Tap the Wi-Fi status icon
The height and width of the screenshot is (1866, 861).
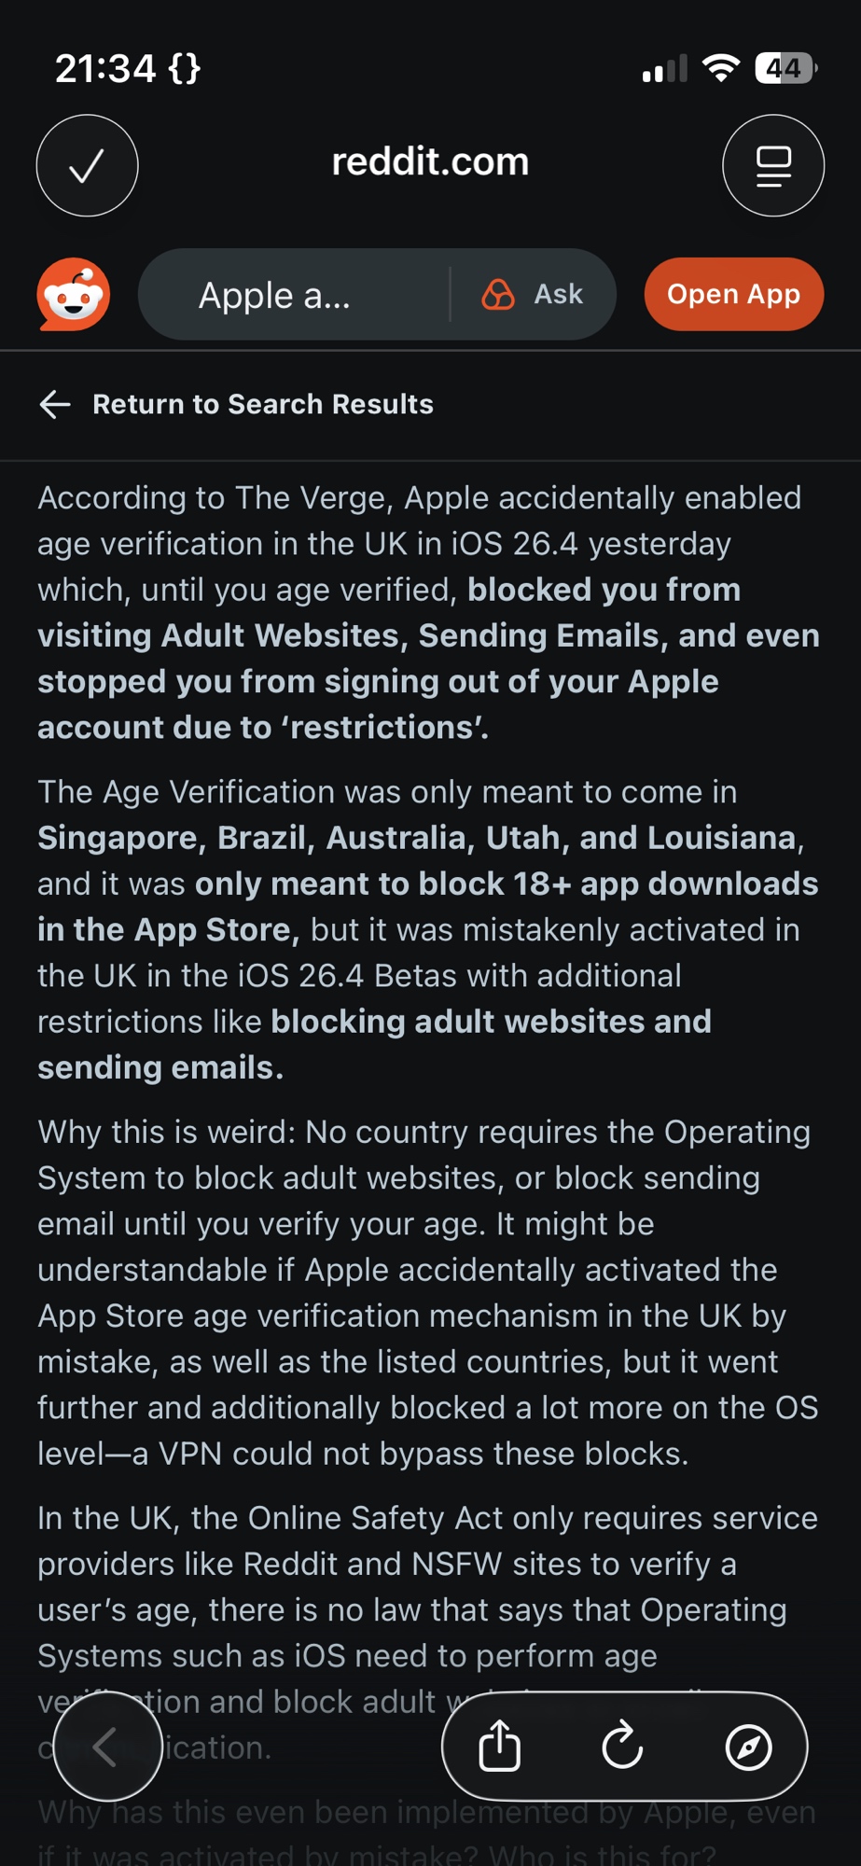click(720, 68)
